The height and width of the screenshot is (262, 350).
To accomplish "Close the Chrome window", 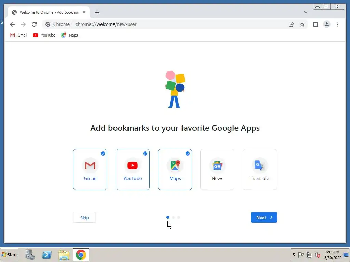I will tap(338, 7).
